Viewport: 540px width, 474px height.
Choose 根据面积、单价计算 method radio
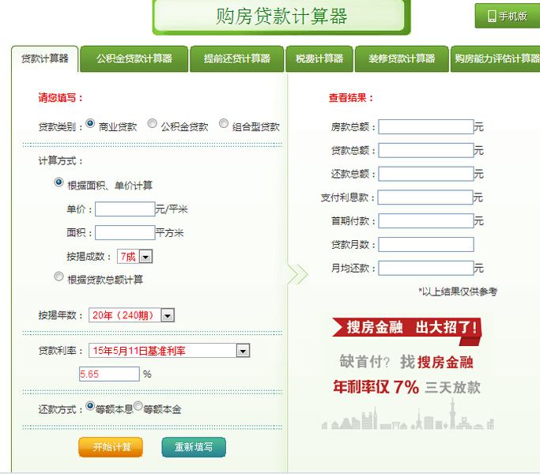(x=59, y=182)
